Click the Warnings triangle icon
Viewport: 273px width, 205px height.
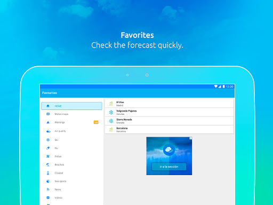pyautogui.click(x=48, y=122)
